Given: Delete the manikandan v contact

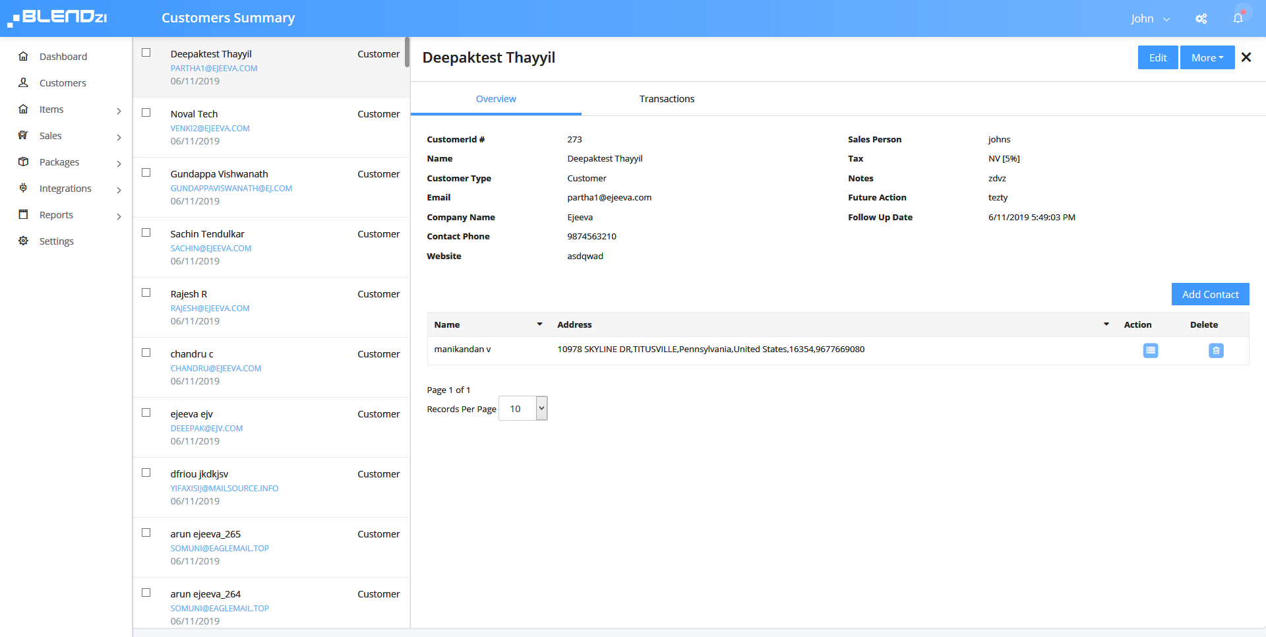Looking at the screenshot, I should pyautogui.click(x=1217, y=350).
